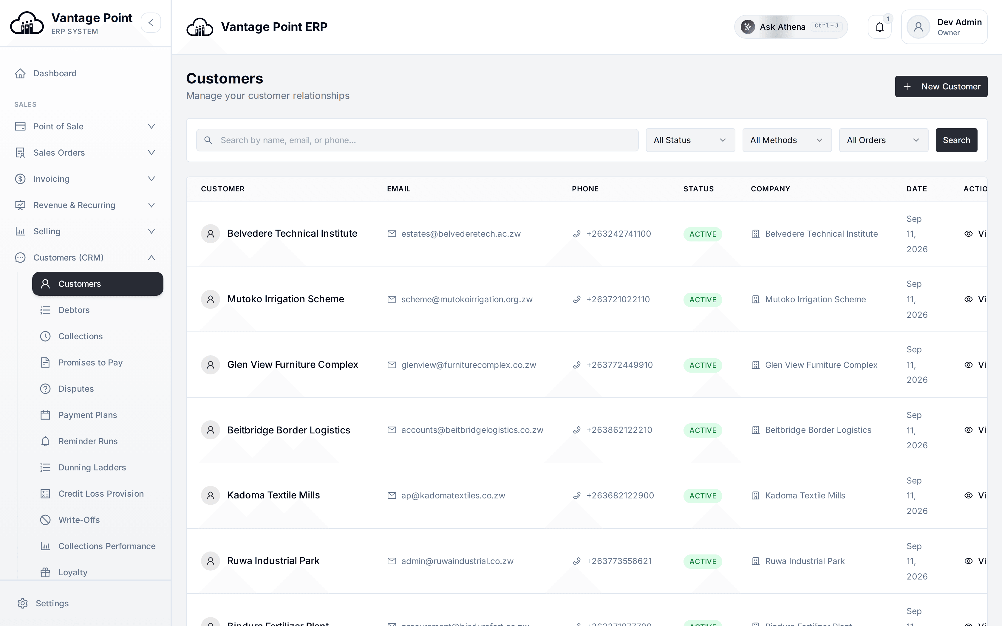Click phone number +263773556621
Viewport: 1002px width, 626px height.
point(619,561)
